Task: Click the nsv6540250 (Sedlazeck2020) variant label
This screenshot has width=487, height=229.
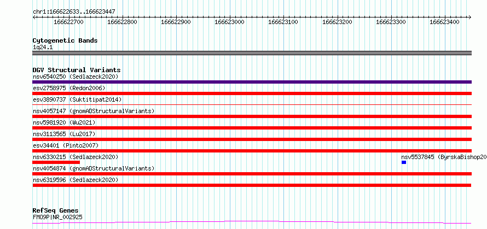Action: click(76, 77)
